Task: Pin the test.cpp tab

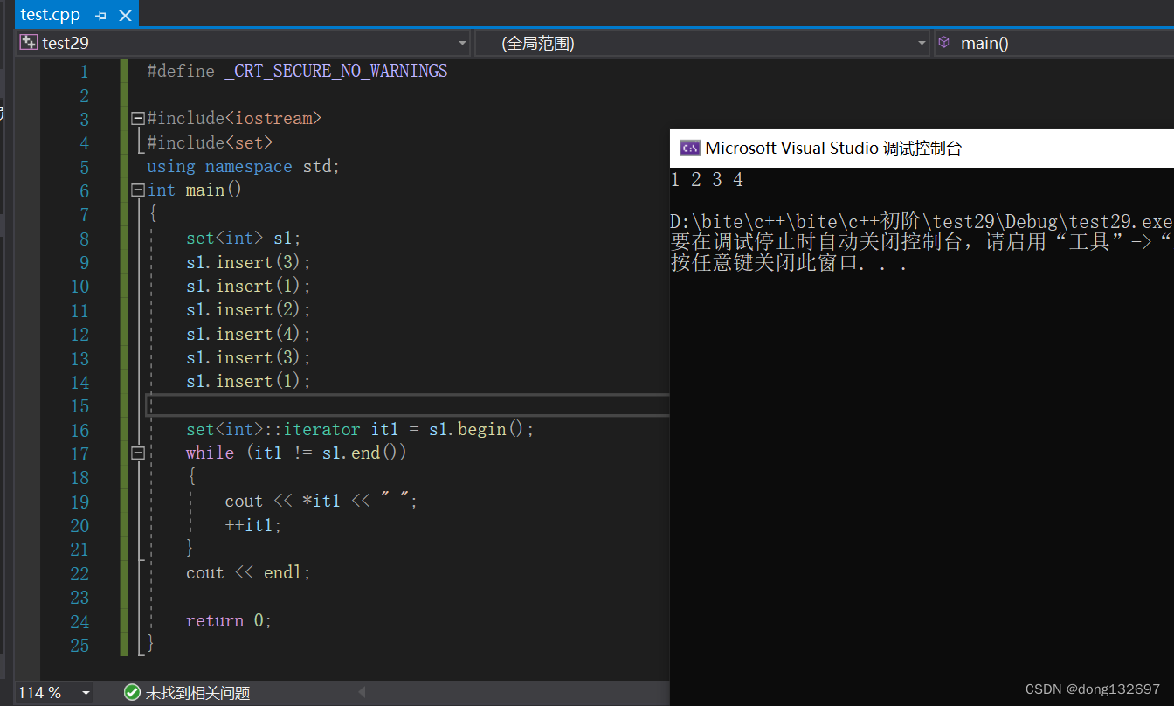Action: tap(101, 16)
